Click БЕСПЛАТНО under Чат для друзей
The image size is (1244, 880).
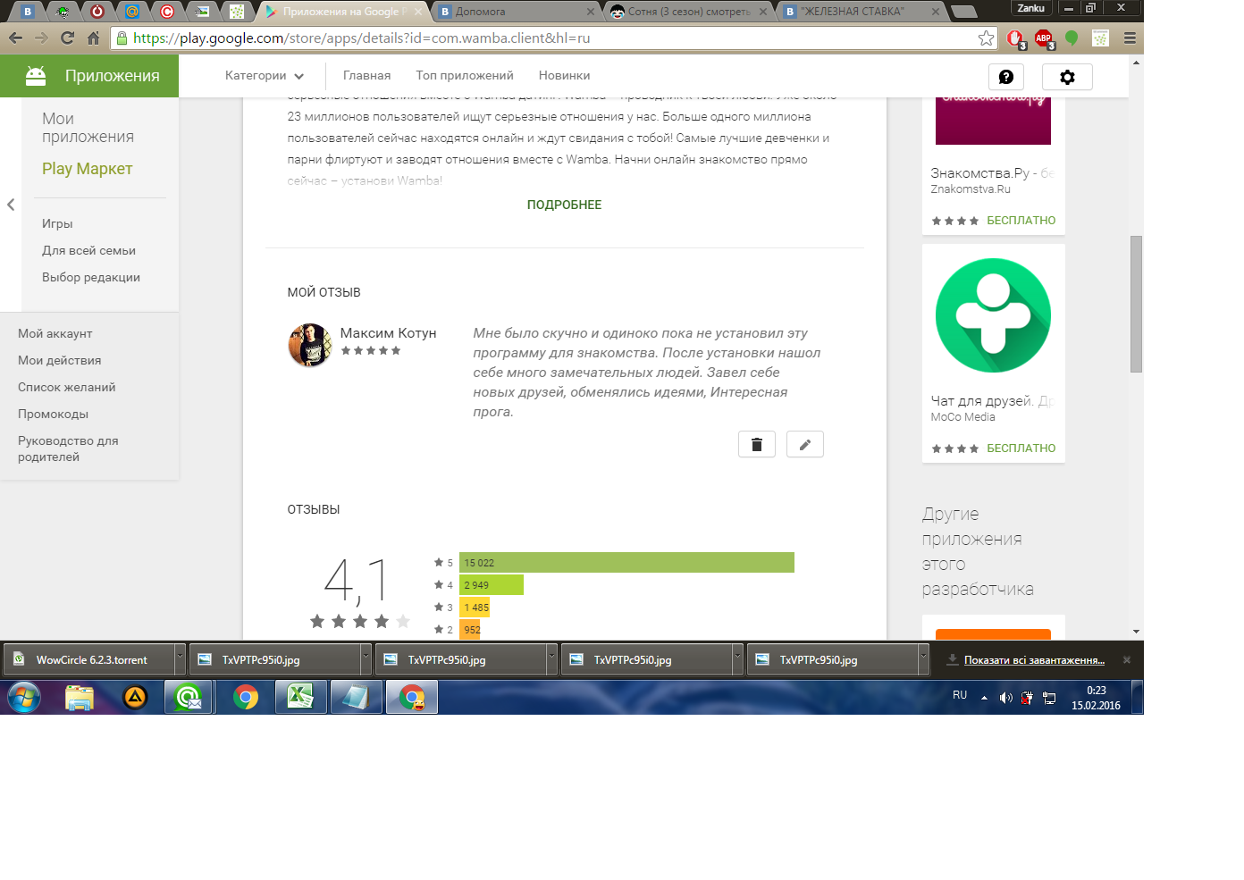coord(1021,448)
